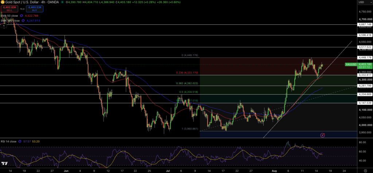Select the EMA 50 close legend
The height and width of the screenshot is (173, 373).
(x=10, y=16)
